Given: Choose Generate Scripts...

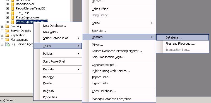Looking at the screenshot, I should pos(119,65).
